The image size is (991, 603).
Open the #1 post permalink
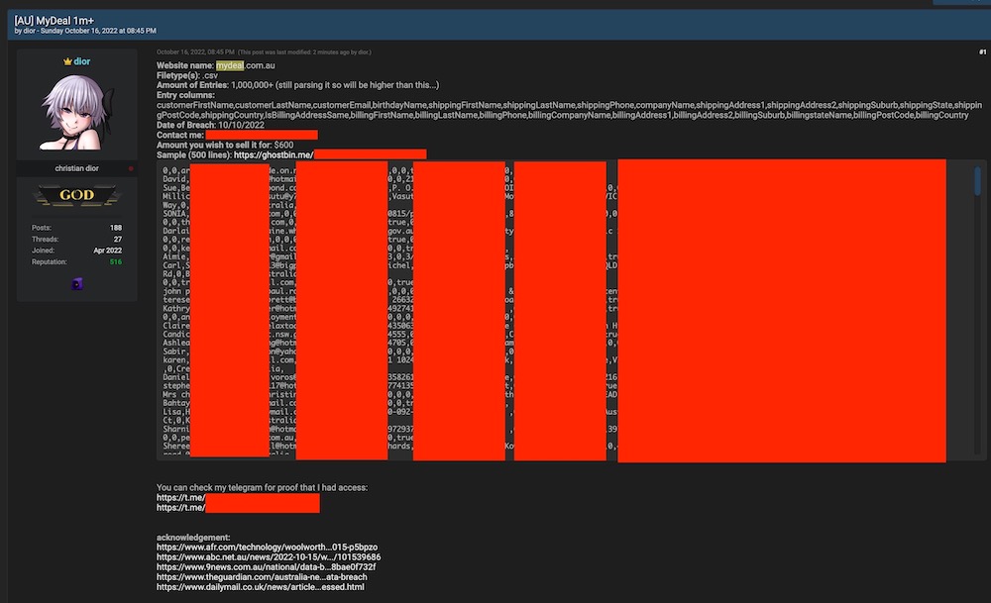click(x=982, y=52)
